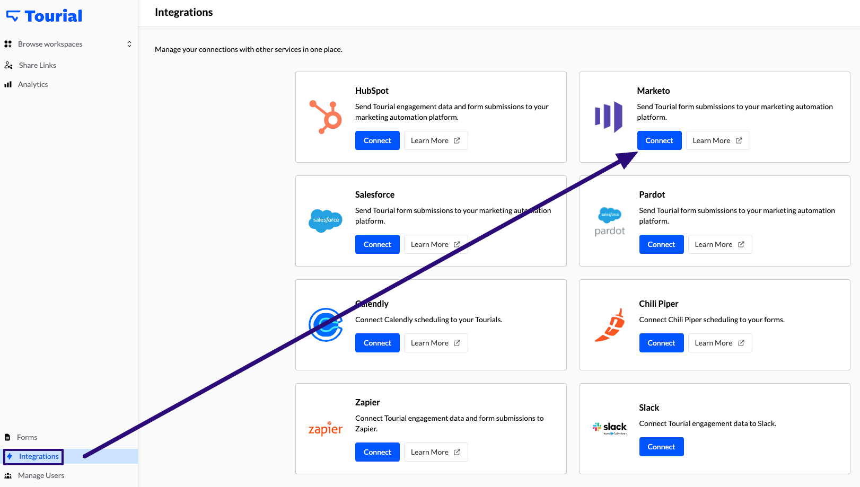Open the Forms section
The height and width of the screenshot is (487, 860).
tap(27, 437)
